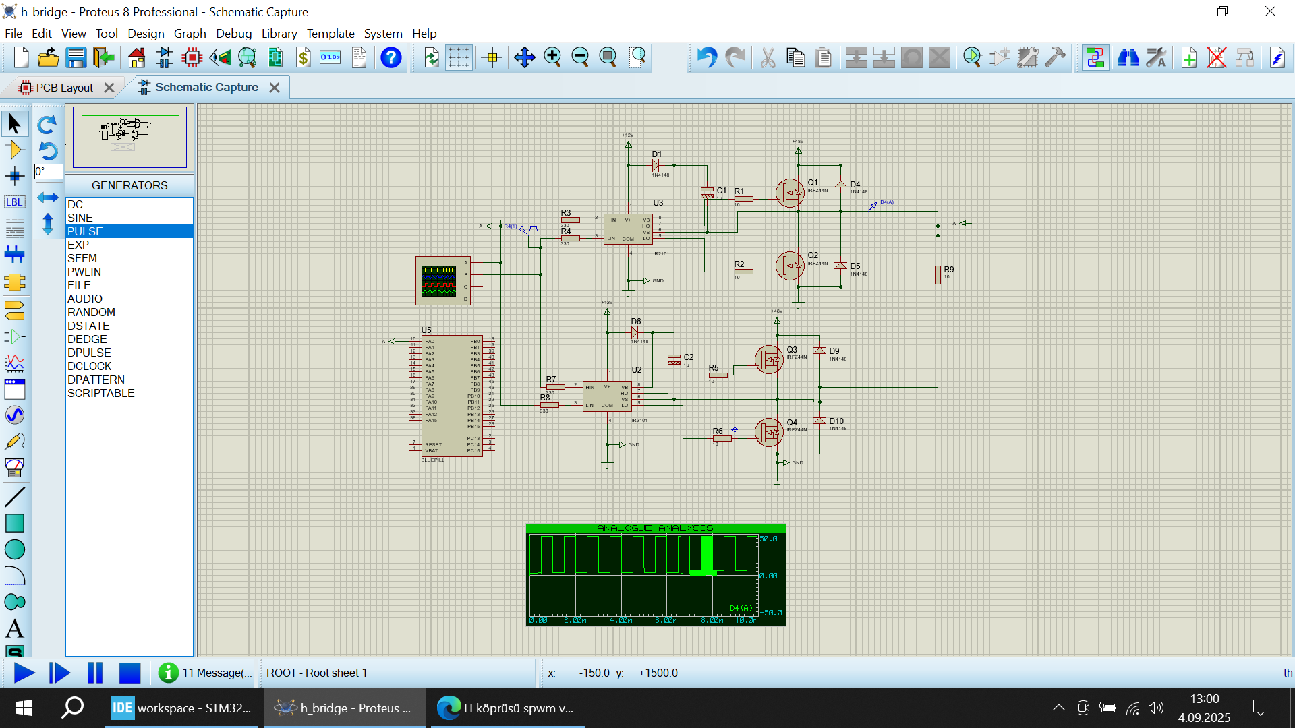This screenshot has width=1295, height=728.
Task: Open the Library menu
Action: (279, 34)
